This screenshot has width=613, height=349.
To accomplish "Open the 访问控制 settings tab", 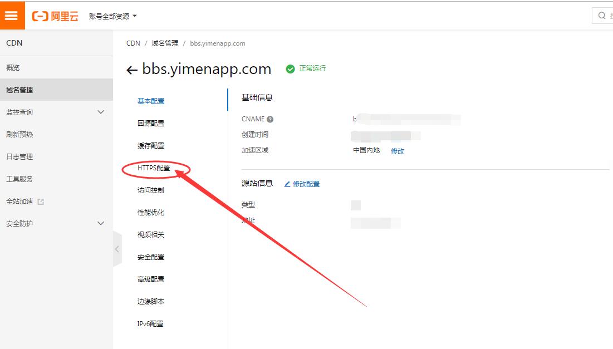I will [x=151, y=190].
